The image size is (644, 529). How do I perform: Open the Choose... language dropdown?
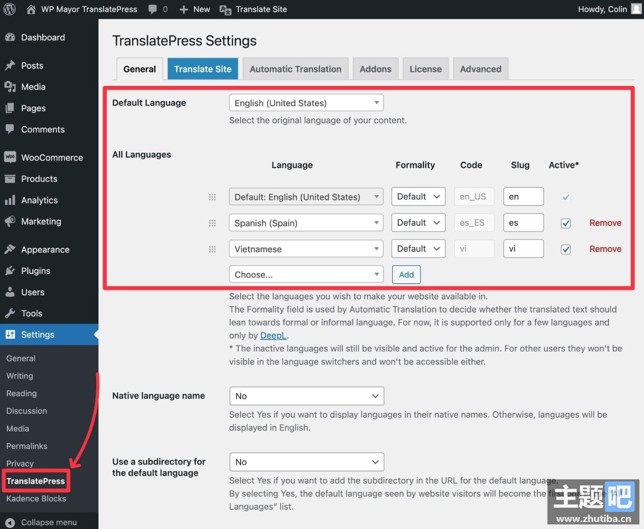click(x=306, y=274)
